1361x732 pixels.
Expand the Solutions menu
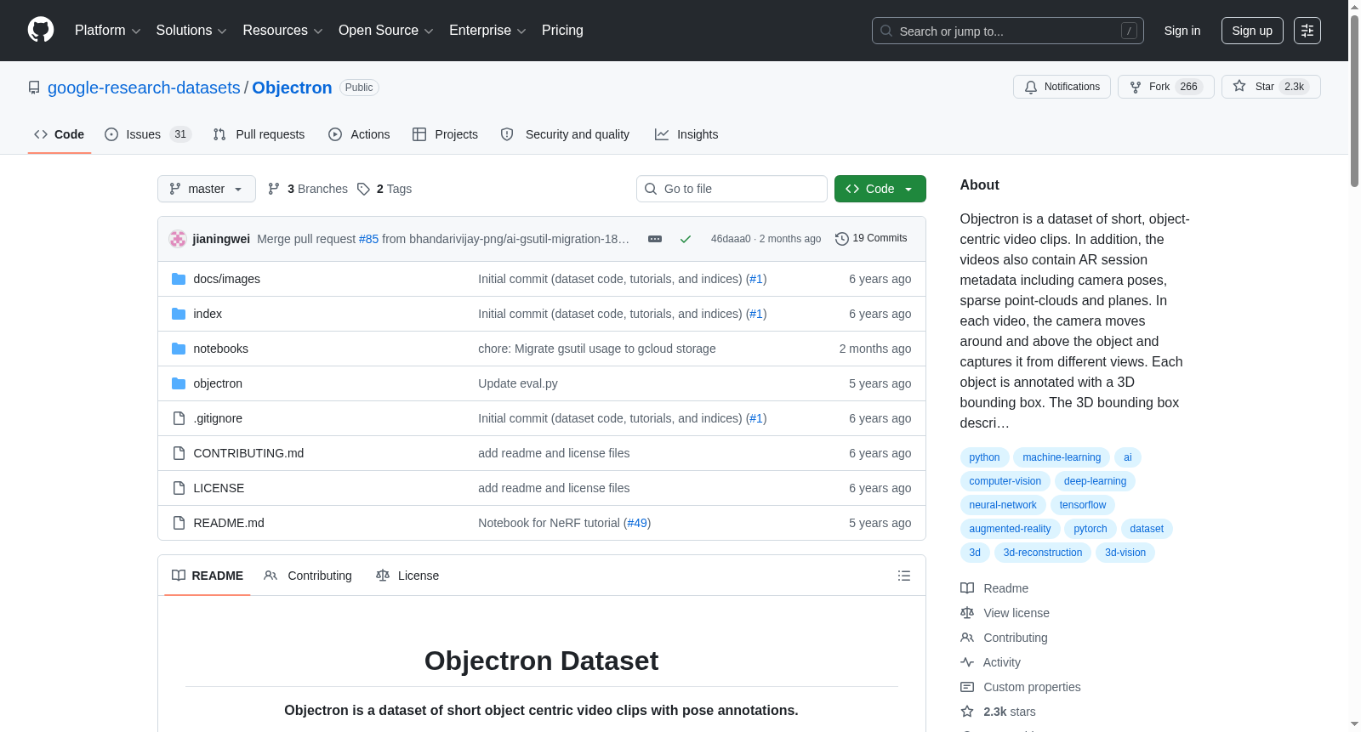tap(191, 31)
